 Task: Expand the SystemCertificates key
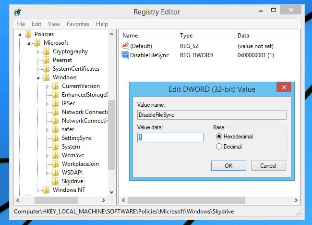pyautogui.click(x=38, y=69)
